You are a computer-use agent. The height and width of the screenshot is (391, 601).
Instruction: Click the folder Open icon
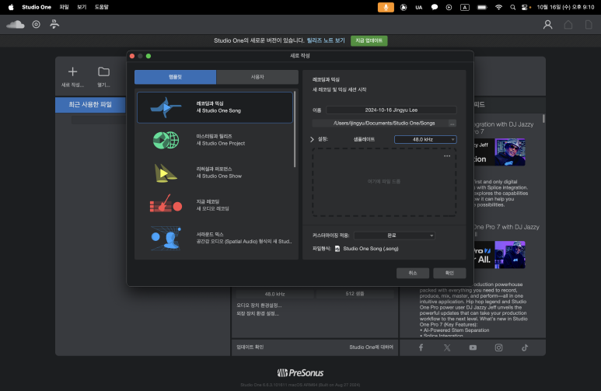pyautogui.click(x=103, y=72)
